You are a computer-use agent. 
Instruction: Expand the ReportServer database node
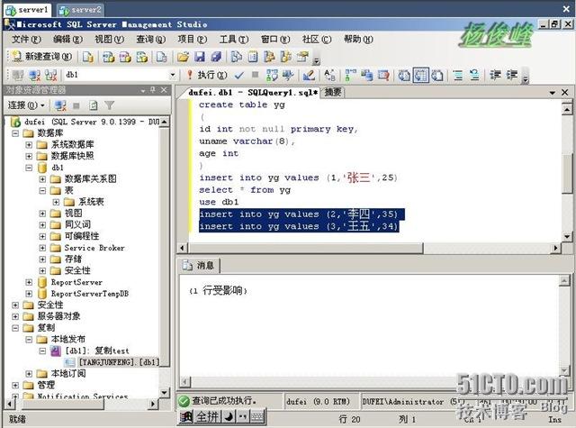coord(29,282)
